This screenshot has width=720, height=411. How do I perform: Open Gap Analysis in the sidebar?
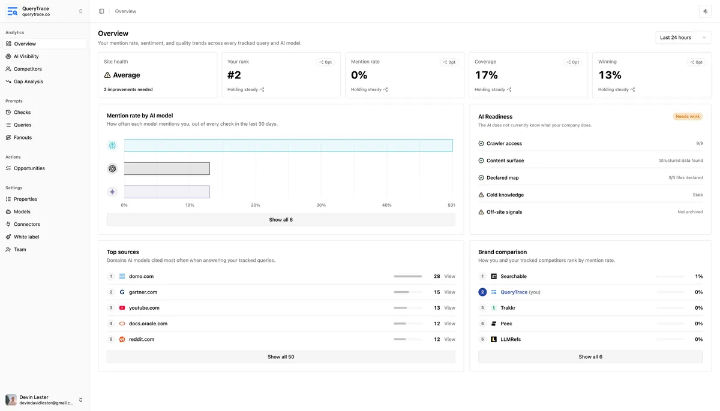pyautogui.click(x=45, y=81)
